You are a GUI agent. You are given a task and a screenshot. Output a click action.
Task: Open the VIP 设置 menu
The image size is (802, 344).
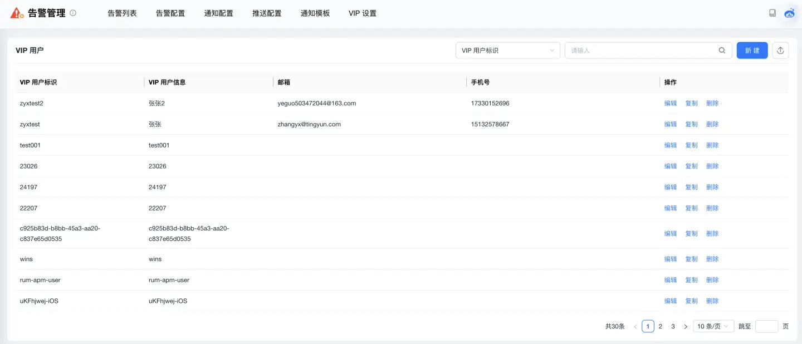pyautogui.click(x=363, y=13)
